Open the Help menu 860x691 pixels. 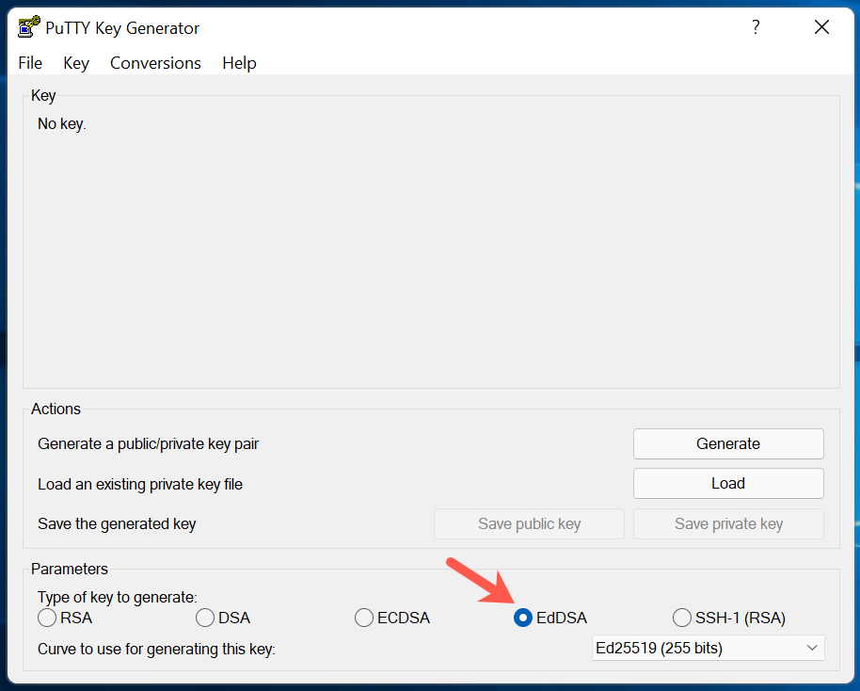pyautogui.click(x=238, y=63)
